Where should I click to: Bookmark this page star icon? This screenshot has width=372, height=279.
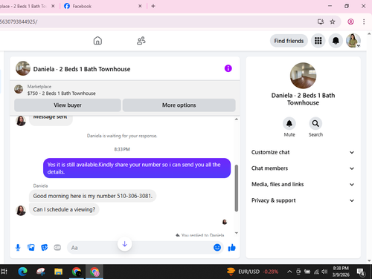(333, 22)
